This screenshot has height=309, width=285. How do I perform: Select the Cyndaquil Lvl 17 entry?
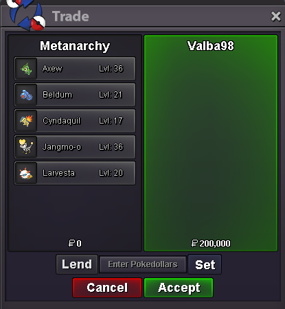tap(75, 121)
